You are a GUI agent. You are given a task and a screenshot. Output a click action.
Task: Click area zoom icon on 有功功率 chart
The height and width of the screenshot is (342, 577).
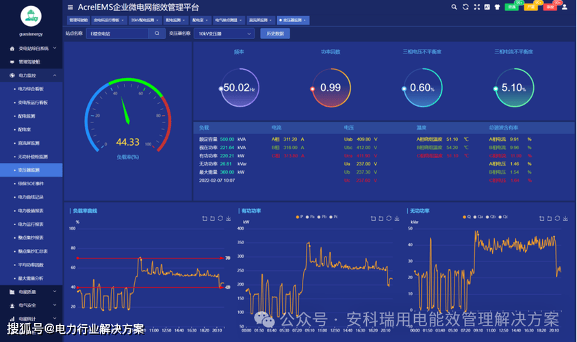point(373,218)
